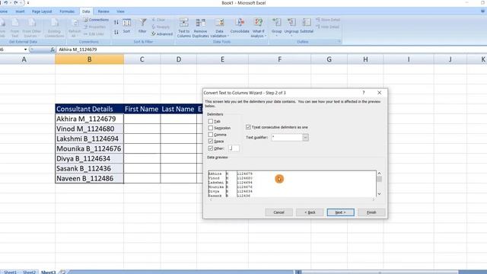487x274 pixels.
Task: Select column F header
Action: (x=279, y=59)
